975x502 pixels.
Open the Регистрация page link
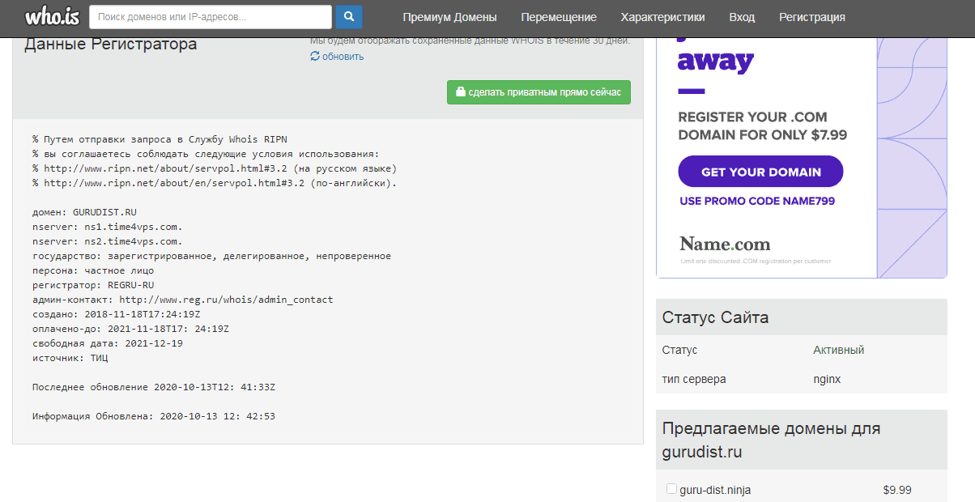tap(811, 17)
